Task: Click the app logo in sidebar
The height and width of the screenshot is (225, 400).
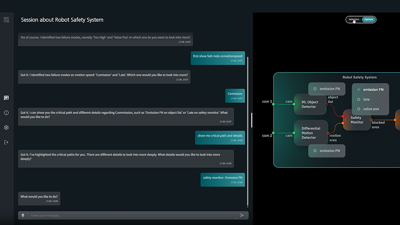Action: click(x=6, y=20)
